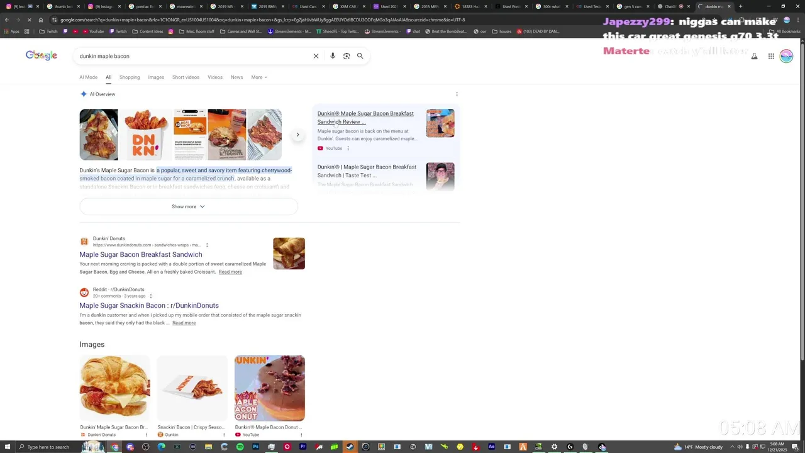The image size is (805, 453).
Task: Open YouTube review video thumbnail
Action: point(440,123)
